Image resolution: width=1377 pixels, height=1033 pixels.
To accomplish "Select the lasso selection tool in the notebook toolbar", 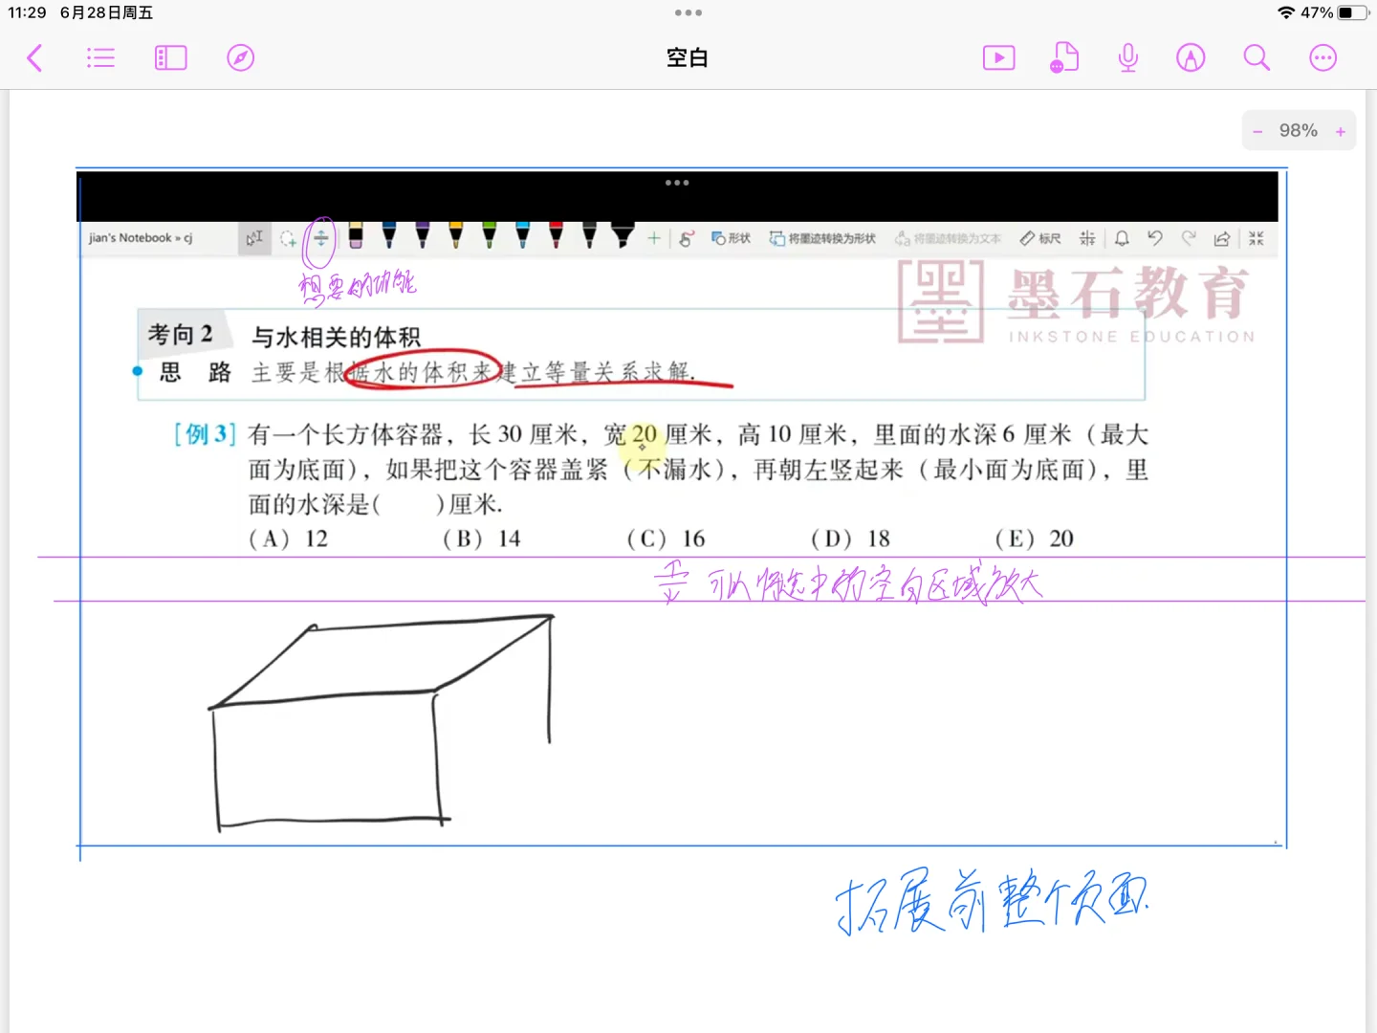I will (x=289, y=238).
